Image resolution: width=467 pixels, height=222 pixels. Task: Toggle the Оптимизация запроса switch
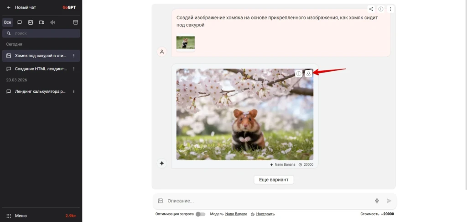click(201, 214)
